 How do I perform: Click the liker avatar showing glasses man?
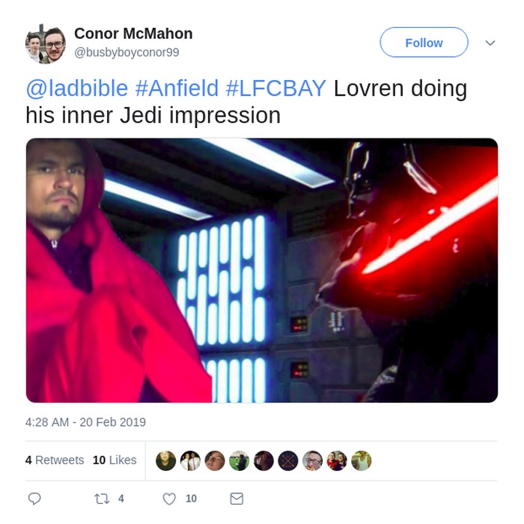click(312, 460)
